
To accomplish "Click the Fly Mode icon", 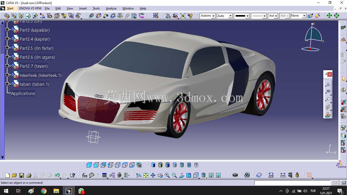I will [139, 175].
